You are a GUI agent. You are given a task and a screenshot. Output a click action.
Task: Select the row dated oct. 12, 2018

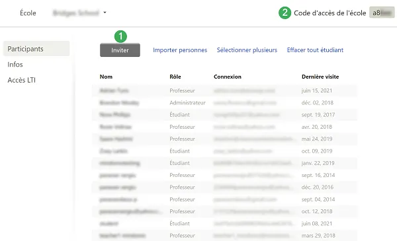[225, 211]
